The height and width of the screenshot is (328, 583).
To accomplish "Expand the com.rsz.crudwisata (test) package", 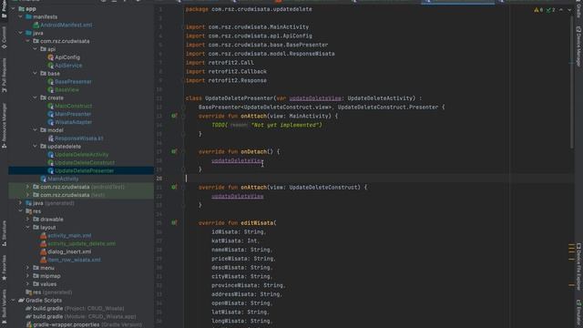I will [x=27, y=195].
